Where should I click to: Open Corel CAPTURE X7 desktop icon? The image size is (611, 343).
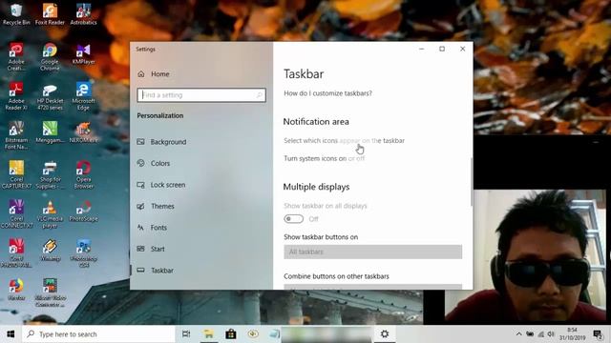[16, 174]
